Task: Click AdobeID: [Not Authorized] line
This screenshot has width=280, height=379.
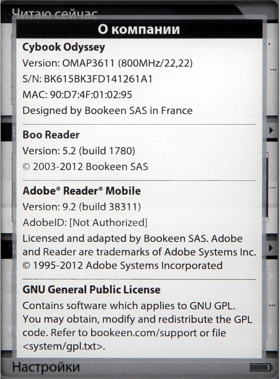Action: point(85,222)
